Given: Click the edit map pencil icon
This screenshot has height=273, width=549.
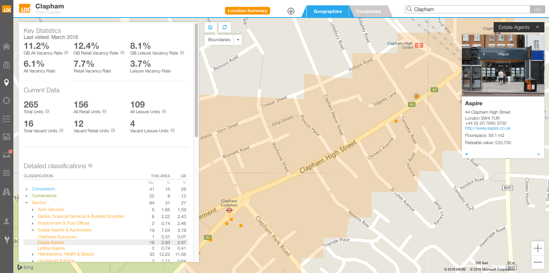Looking at the screenshot, I should pyautogui.click(x=211, y=27).
